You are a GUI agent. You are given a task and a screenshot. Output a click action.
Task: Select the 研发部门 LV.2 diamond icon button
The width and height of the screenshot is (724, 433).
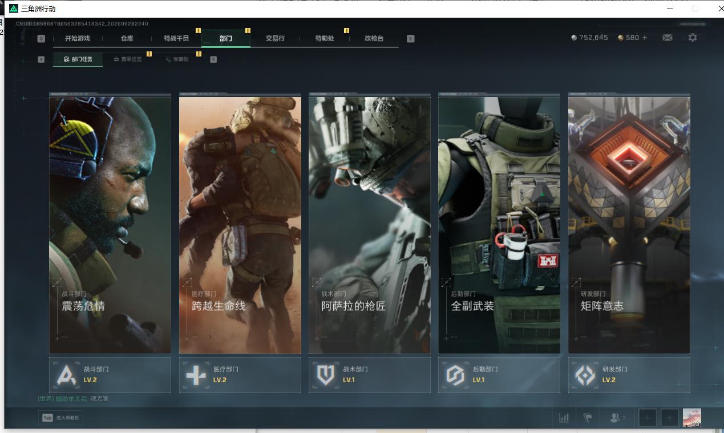pyautogui.click(x=629, y=375)
